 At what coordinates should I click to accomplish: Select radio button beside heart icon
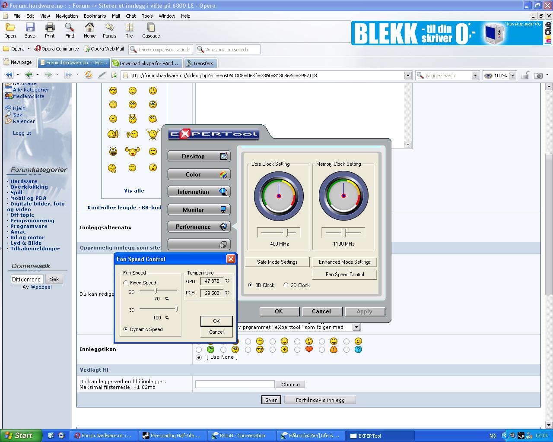coord(297,350)
